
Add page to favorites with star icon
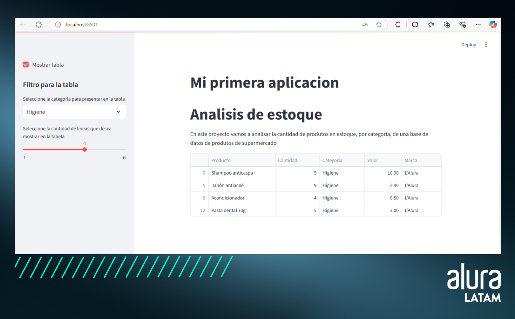[379, 25]
